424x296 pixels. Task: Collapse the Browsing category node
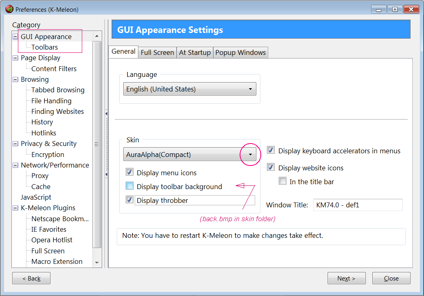(x=15, y=80)
